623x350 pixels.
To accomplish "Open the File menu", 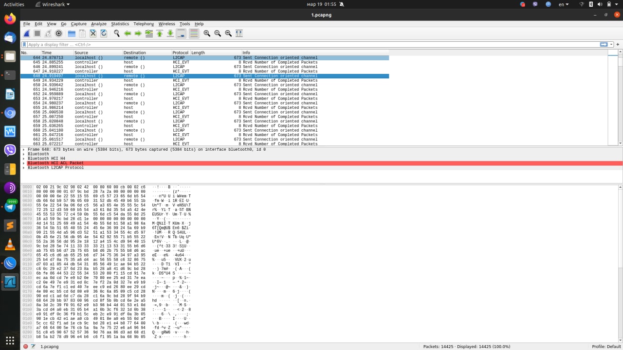I will pyautogui.click(x=27, y=24).
